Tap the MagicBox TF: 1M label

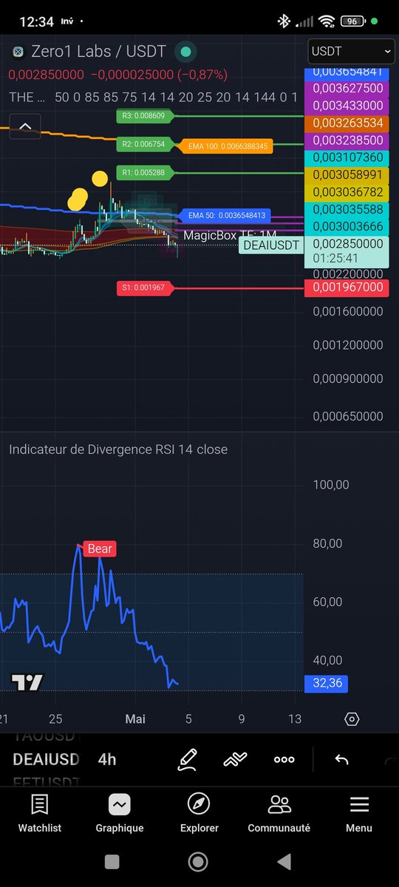230,235
